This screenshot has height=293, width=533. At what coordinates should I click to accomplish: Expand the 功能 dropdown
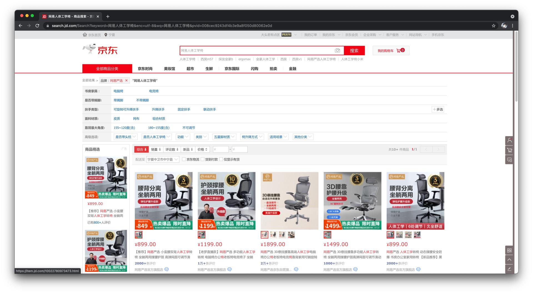[x=183, y=137]
